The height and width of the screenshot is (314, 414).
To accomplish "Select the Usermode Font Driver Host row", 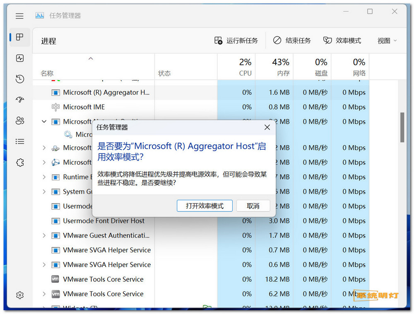I will [x=201, y=221].
